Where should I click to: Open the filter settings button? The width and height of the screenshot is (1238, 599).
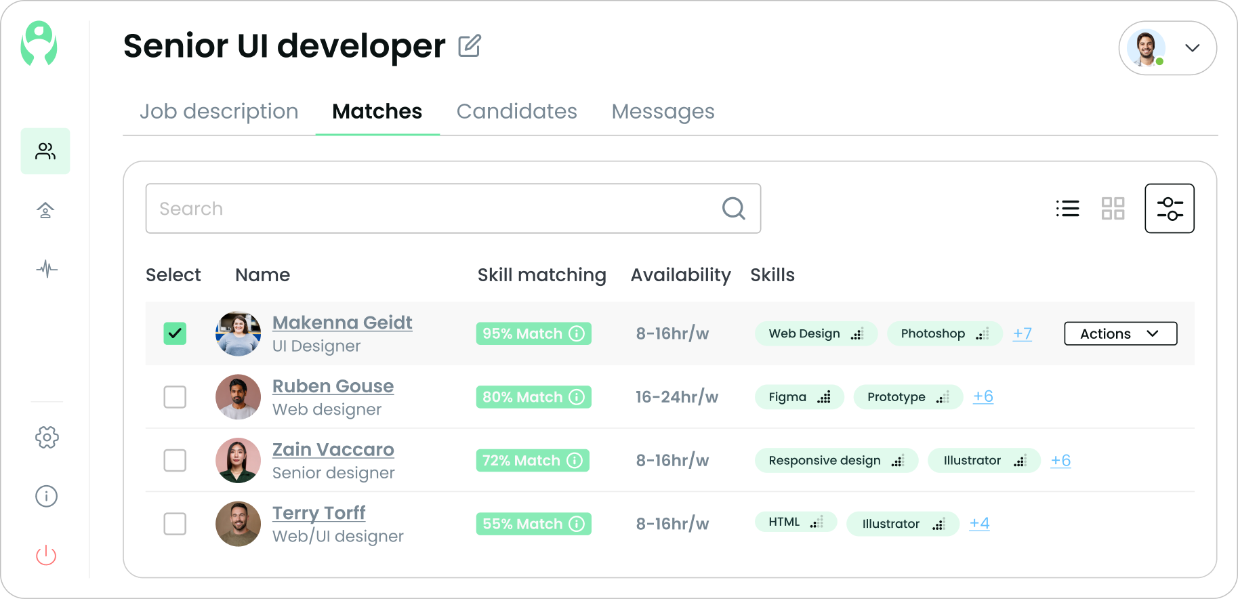tap(1170, 209)
